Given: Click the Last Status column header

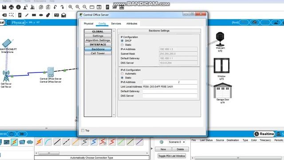Looking at the screenshot, I should (x=206, y=140).
